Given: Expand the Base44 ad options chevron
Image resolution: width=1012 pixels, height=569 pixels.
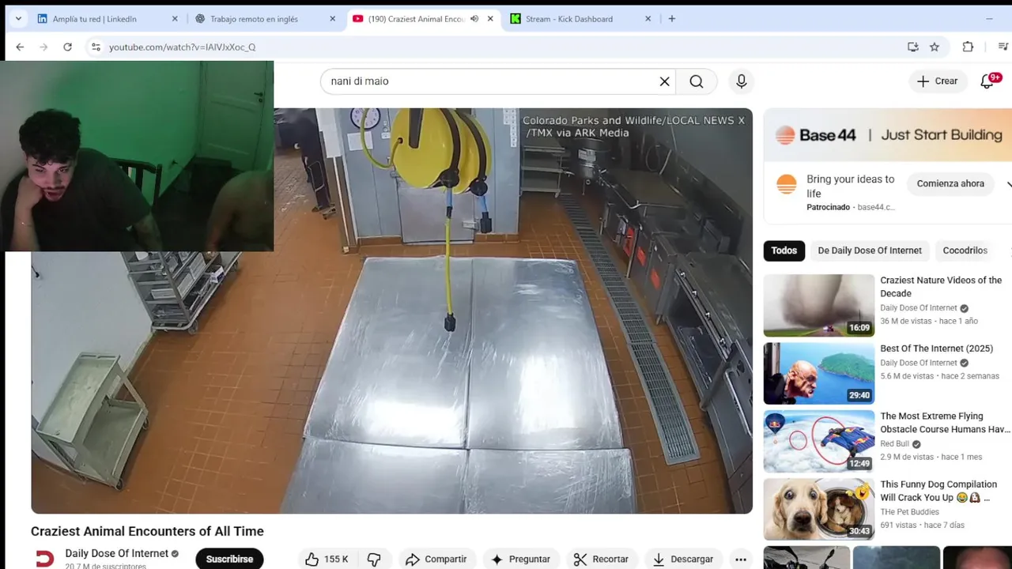Looking at the screenshot, I should 1009,184.
